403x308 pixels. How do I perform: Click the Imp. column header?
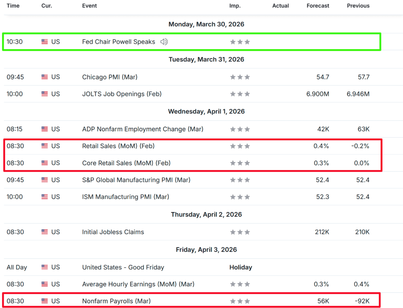[x=235, y=6]
